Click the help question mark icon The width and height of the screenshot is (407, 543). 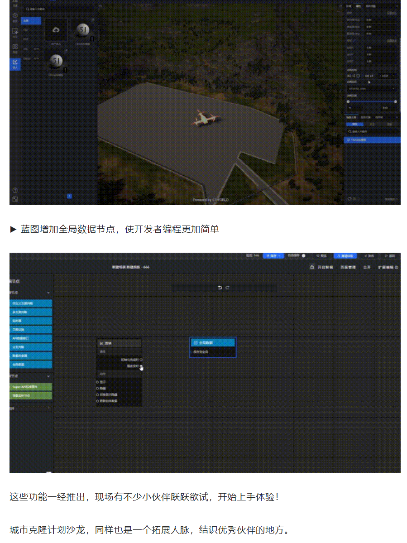point(15,190)
